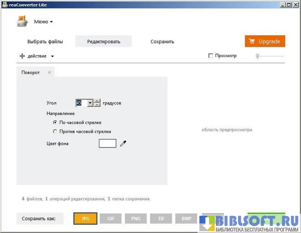Click the reaConverter logo icon

click(22, 21)
